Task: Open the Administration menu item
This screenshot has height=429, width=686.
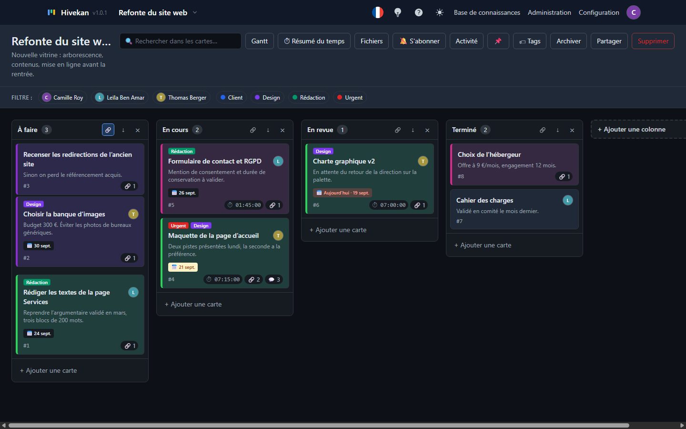Action: point(549,12)
